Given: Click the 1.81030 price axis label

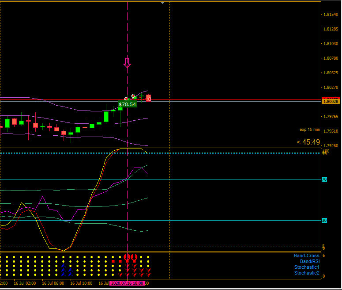Looking at the screenshot, I should point(331,44).
